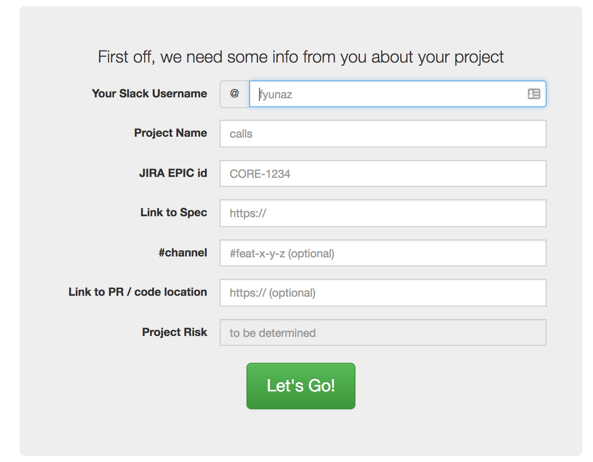The height and width of the screenshot is (462, 593).
Task: Click the Project Name text box
Action: [x=383, y=134]
